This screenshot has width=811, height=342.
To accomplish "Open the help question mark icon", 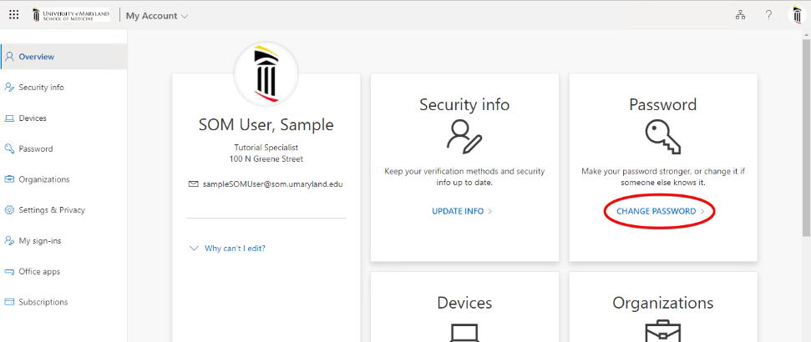I will click(768, 15).
